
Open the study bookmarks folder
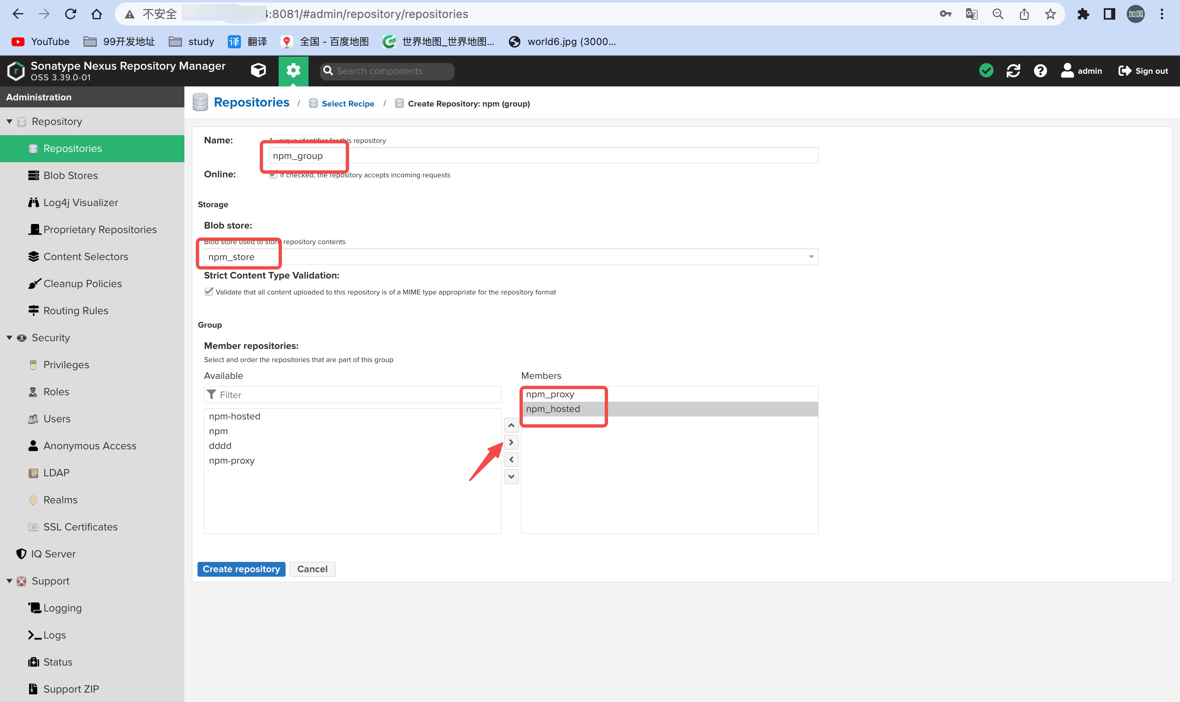[192, 42]
